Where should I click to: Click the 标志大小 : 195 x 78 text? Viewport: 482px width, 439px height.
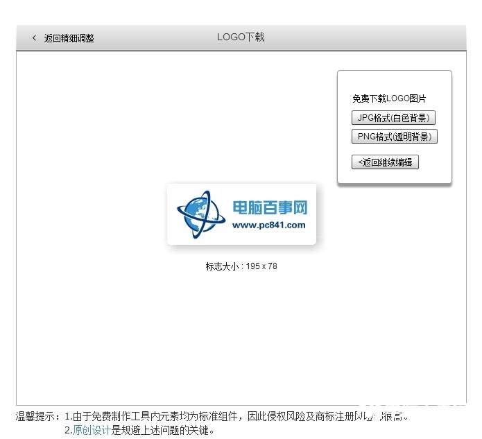coord(241,266)
